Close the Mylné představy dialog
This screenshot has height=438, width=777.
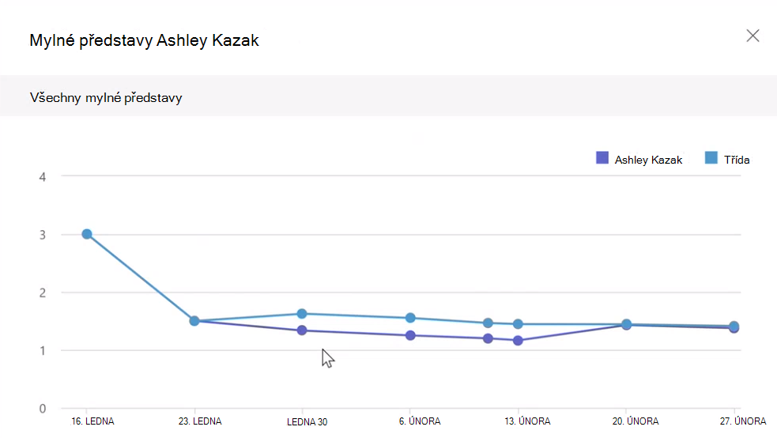click(752, 36)
